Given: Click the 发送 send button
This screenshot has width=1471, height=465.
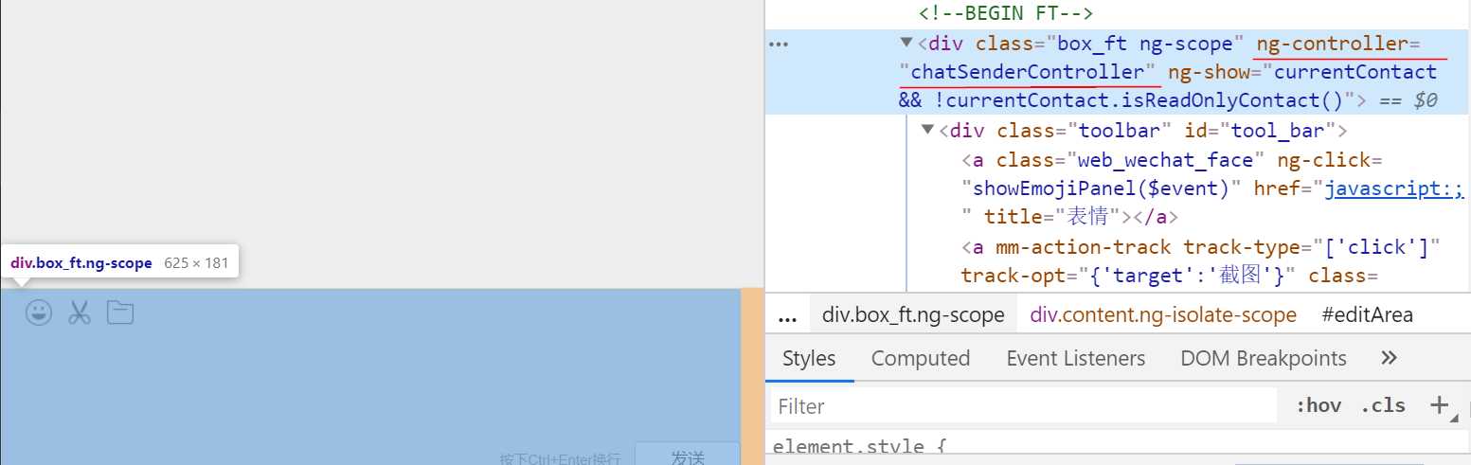Looking at the screenshot, I should (688, 456).
